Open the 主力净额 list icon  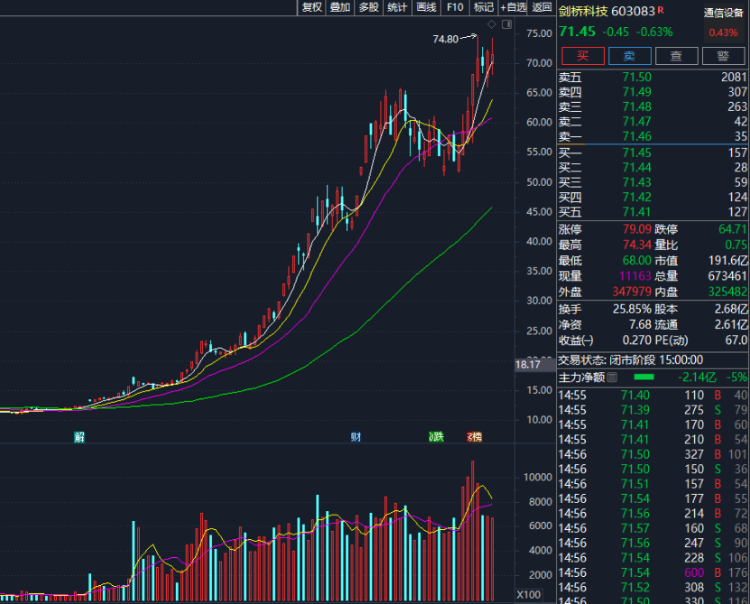pos(612,376)
